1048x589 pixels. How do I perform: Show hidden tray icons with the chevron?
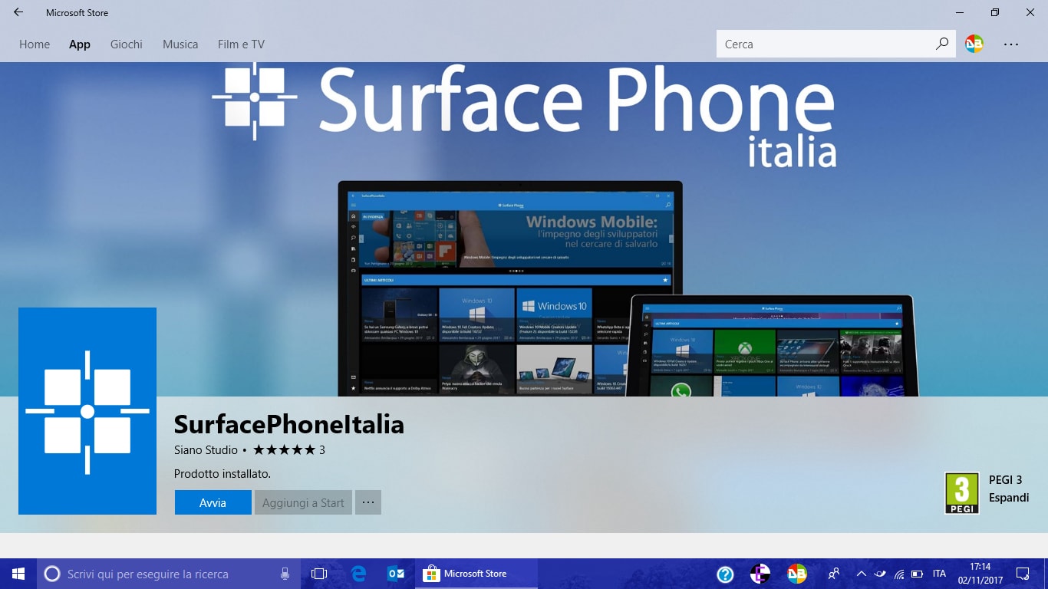point(862,574)
